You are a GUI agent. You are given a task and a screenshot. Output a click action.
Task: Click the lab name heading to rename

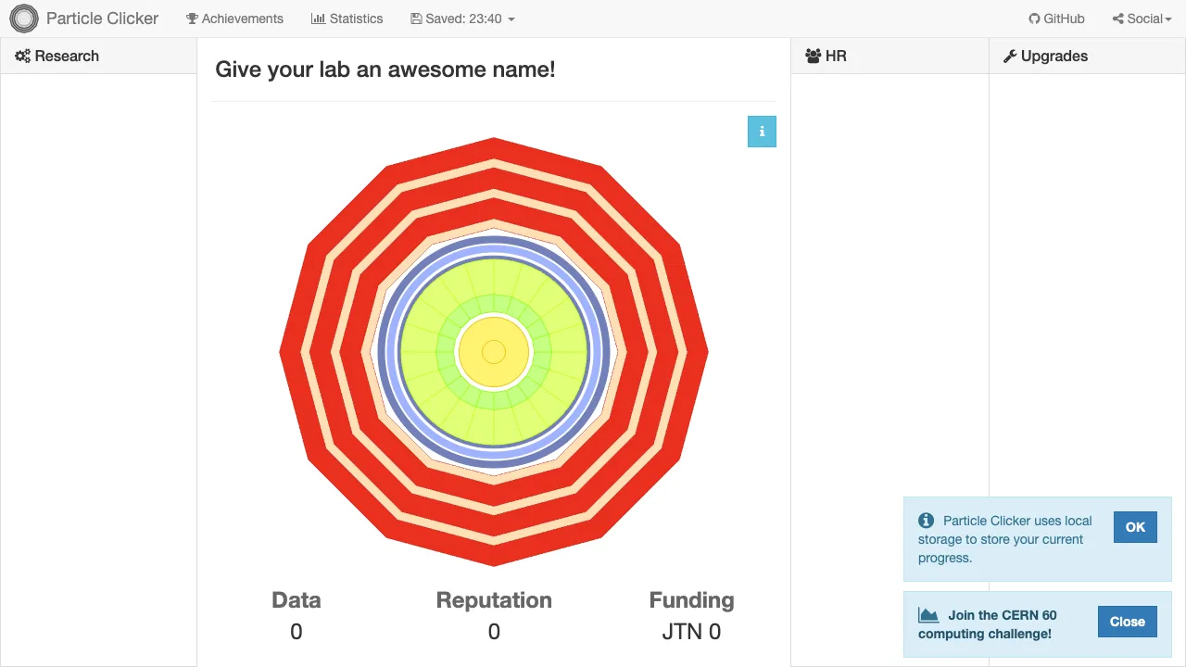pyautogui.click(x=385, y=69)
